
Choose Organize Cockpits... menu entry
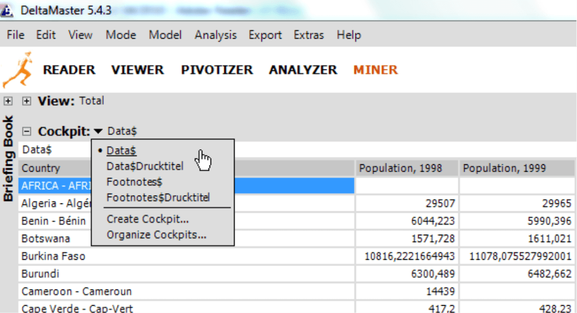point(156,235)
